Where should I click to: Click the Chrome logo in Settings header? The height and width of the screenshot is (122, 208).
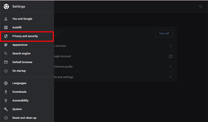(6, 6)
